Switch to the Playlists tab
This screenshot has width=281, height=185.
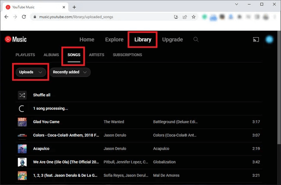point(25,55)
